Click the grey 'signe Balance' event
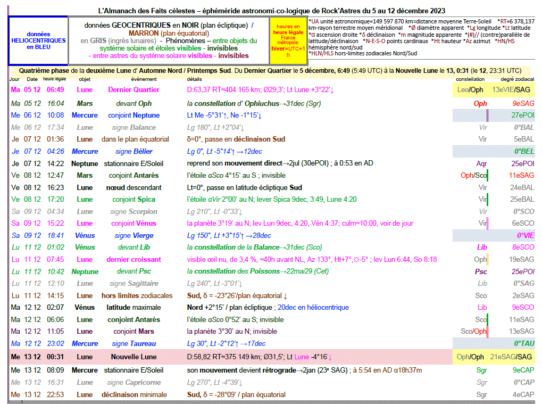This screenshot has width=542, height=404. (x=134, y=127)
